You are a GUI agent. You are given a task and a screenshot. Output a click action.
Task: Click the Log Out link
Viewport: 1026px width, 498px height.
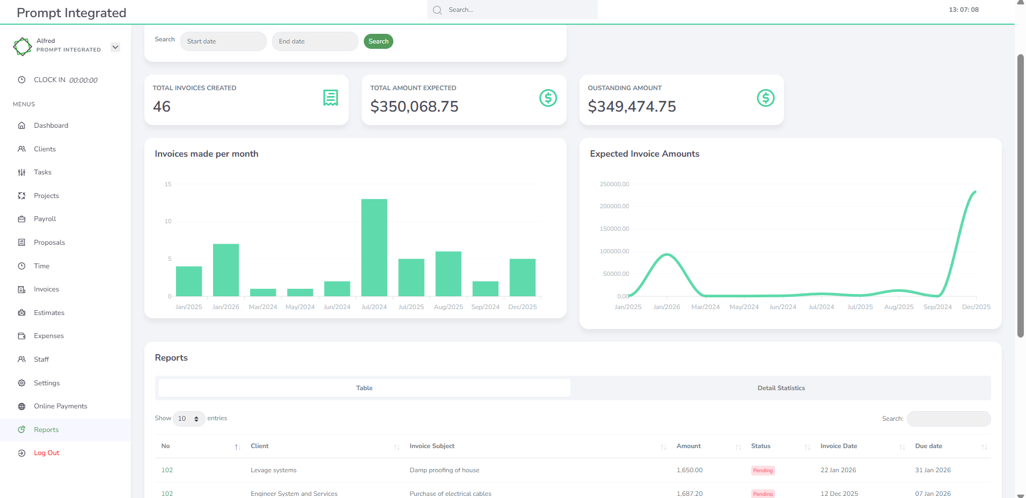pos(46,453)
